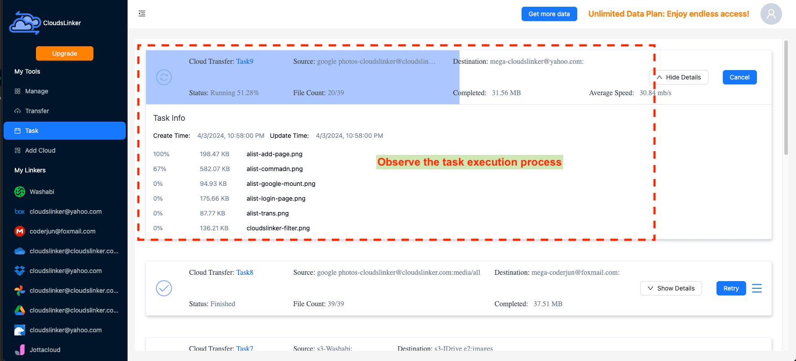796x361 pixels.
Task: Click file name alist-commadn.png
Action: click(274, 169)
